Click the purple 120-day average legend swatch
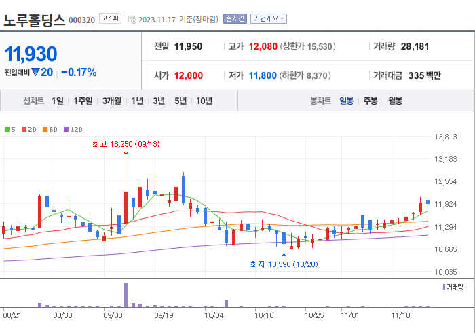Viewport: 475px width, 333px height. click(66, 130)
